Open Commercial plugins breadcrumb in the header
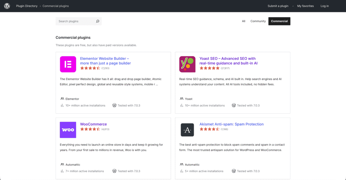 tap(56, 6)
